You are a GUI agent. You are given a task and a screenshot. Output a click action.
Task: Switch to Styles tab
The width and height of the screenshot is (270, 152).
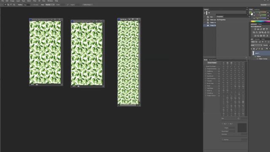(260, 24)
